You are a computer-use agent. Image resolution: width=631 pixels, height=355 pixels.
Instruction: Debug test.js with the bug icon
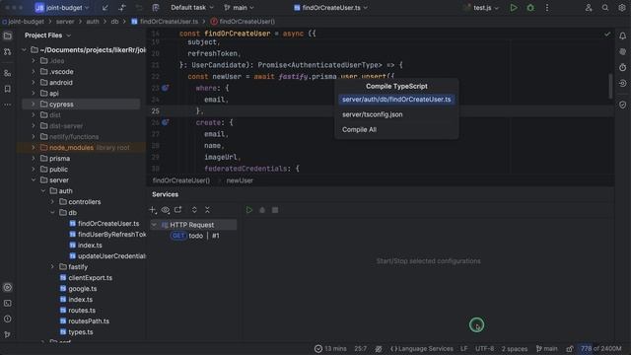530,8
